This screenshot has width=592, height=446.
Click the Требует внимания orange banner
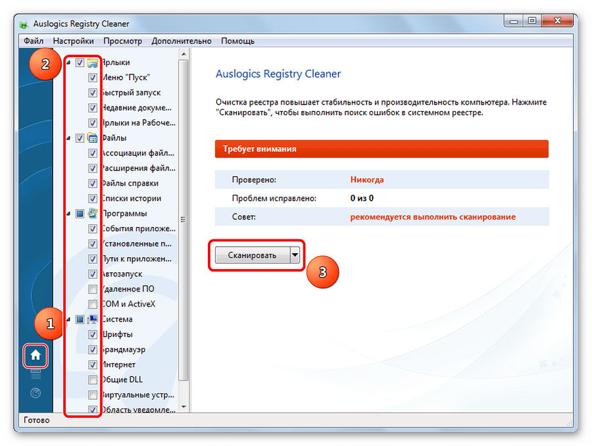tap(382, 149)
